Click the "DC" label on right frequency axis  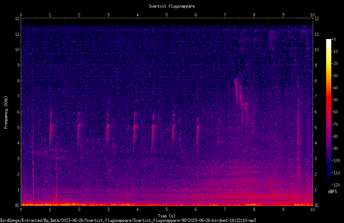[x=317, y=205]
